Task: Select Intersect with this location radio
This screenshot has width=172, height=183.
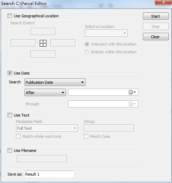Action: pos(87,44)
